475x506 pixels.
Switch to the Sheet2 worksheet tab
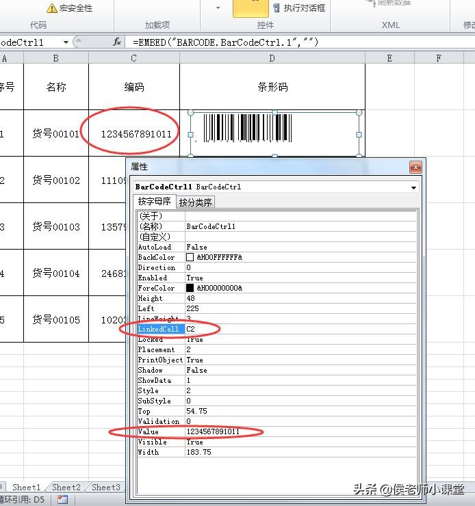[x=66, y=487]
